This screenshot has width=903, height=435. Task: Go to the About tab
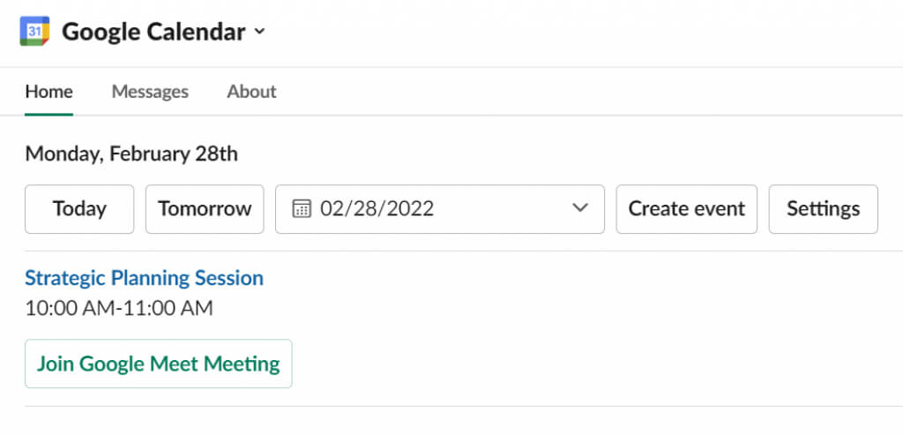click(251, 92)
